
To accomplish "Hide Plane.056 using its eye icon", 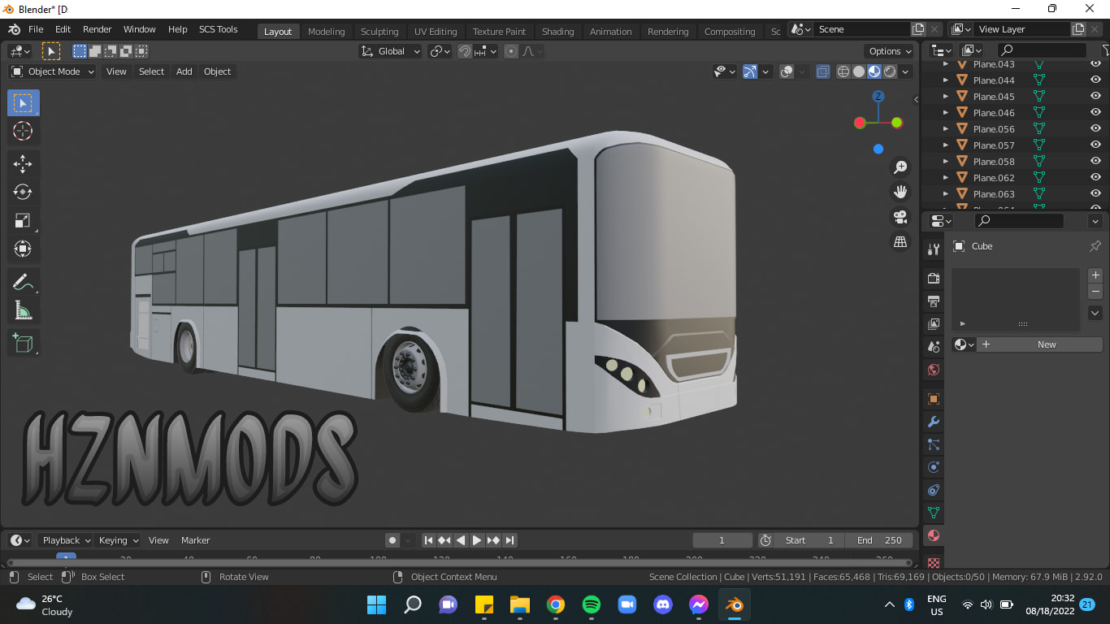I will (x=1095, y=129).
